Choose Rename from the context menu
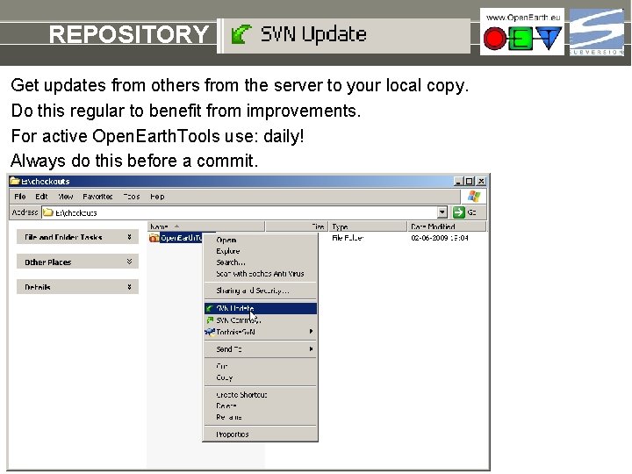The width and height of the screenshot is (632, 474). coord(261,417)
